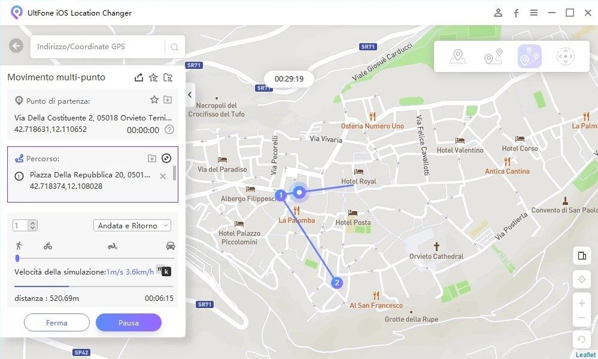
Task: Click the simulation speed slider handle
Action: [17, 258]
